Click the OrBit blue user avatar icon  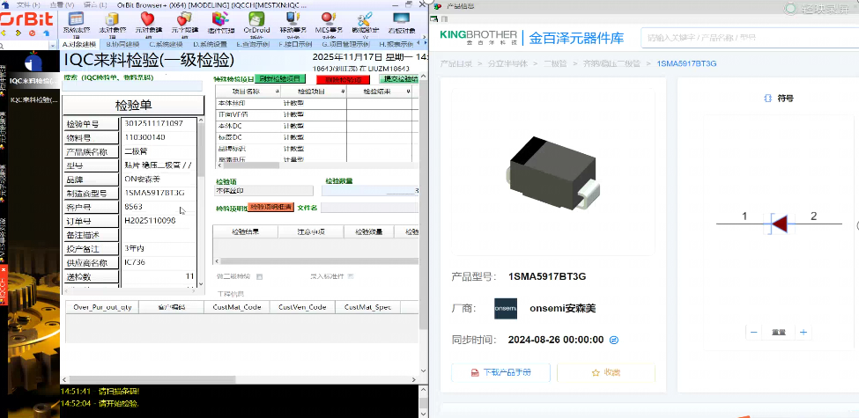point(33,62)
